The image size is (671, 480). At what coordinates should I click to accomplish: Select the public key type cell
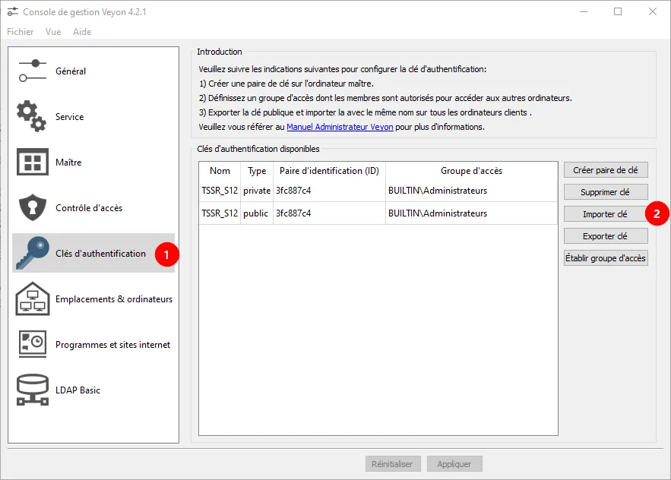pos(257,213)
